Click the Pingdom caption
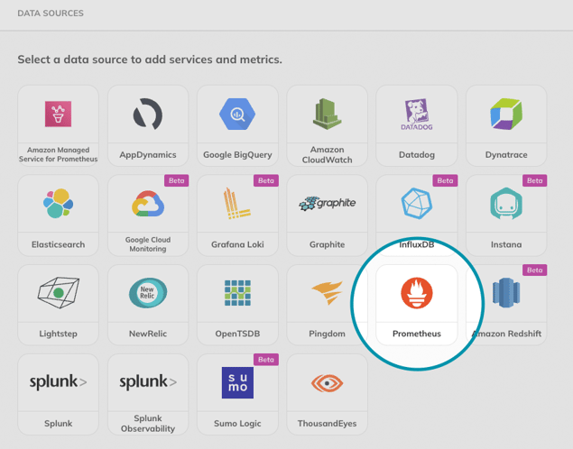The height and width of the screenshot is (449, 573). click(x=327, y=334)
